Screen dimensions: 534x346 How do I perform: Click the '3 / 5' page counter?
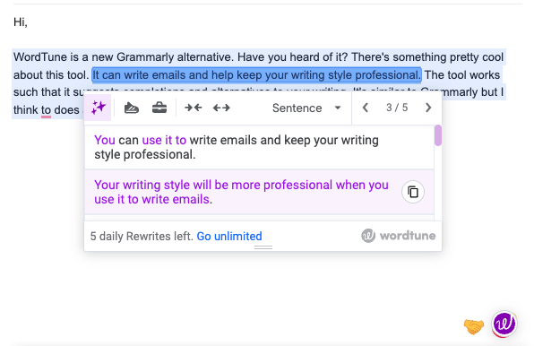click(397, 108)
